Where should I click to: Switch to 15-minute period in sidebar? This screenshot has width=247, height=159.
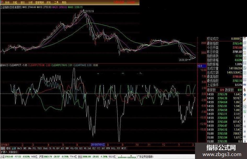click(244, 127)
